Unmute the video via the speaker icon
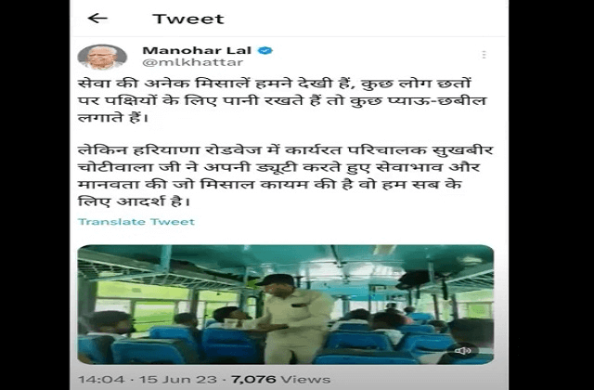The width and height of the screenshot is (594, 390). tap(462, 351)
